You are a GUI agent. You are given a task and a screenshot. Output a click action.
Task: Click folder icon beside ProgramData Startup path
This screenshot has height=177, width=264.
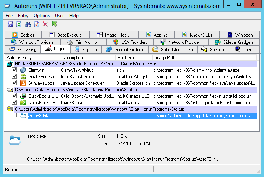[10, 90]
